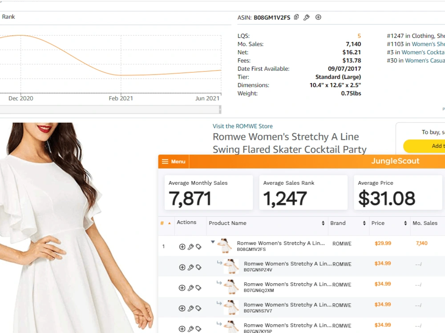Click the product thumbnail for B07GN5PZ4V

pyautogui.click(x=231, y=266)
